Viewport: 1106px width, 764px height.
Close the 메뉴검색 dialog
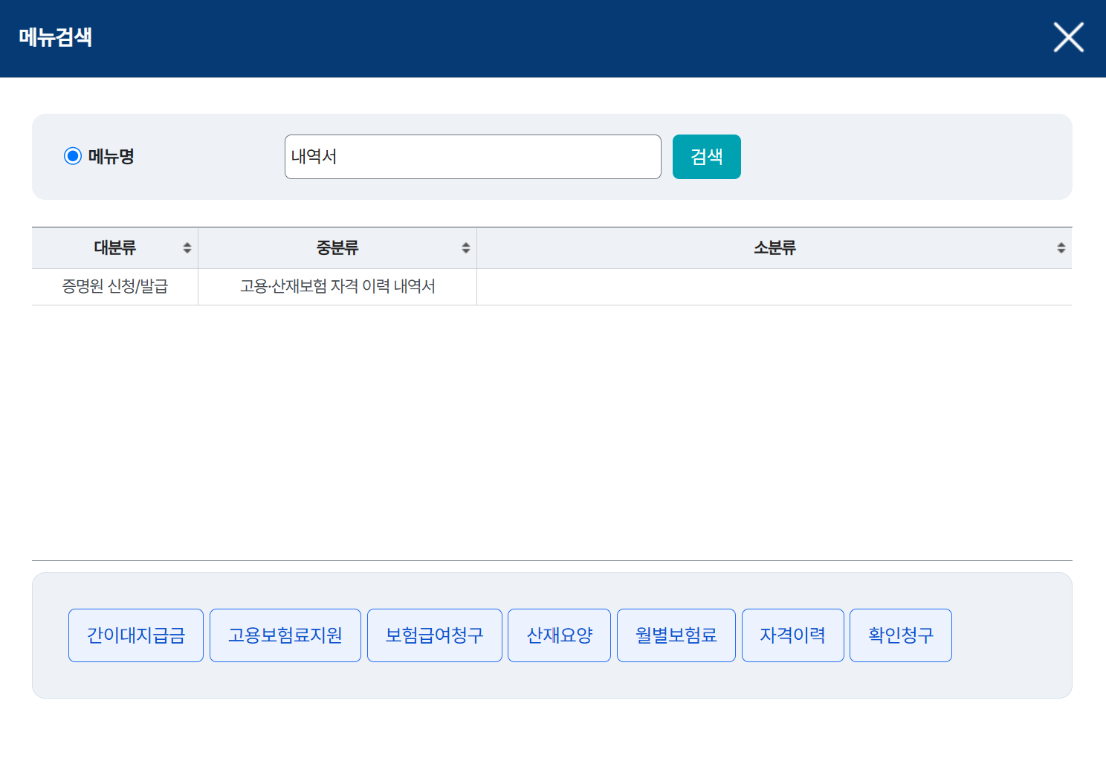1068,37
